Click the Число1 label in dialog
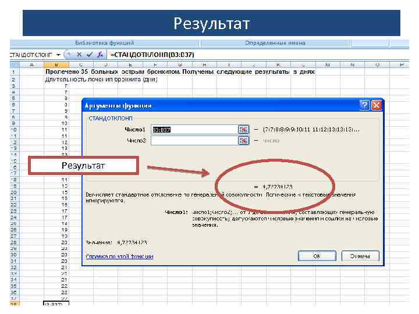The height and width of the screenshot is (314, 419). pyautogui.click(x=135, y=130)
